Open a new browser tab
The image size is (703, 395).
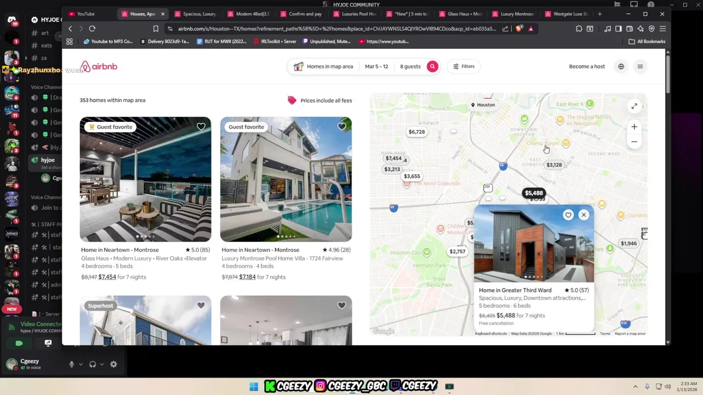tap(600, 14)
